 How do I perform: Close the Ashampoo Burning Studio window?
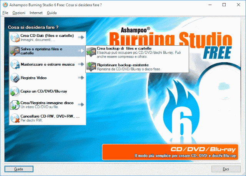[x=238, y=5]
